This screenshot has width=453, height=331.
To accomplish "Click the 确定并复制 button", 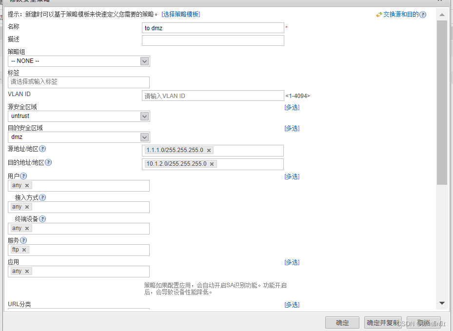I will [383, 323].
